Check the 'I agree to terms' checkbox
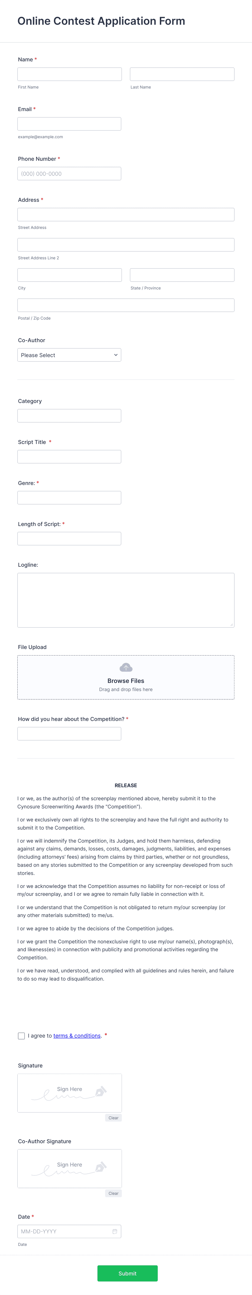Screen dimensions: 252x1295 (x=21, y=1036)
